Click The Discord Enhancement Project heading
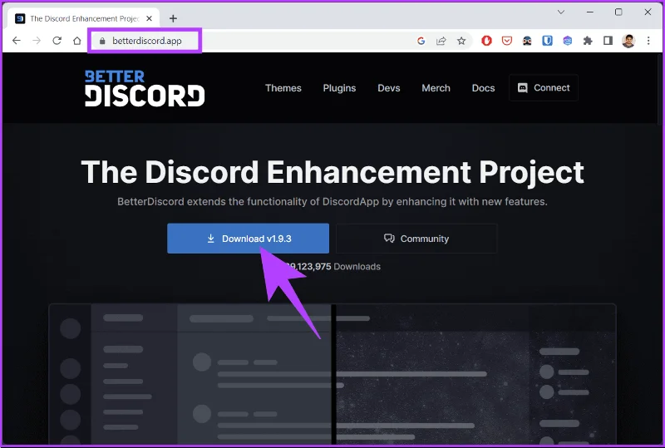Screen dimensions: 665x448 pos(332,172)
